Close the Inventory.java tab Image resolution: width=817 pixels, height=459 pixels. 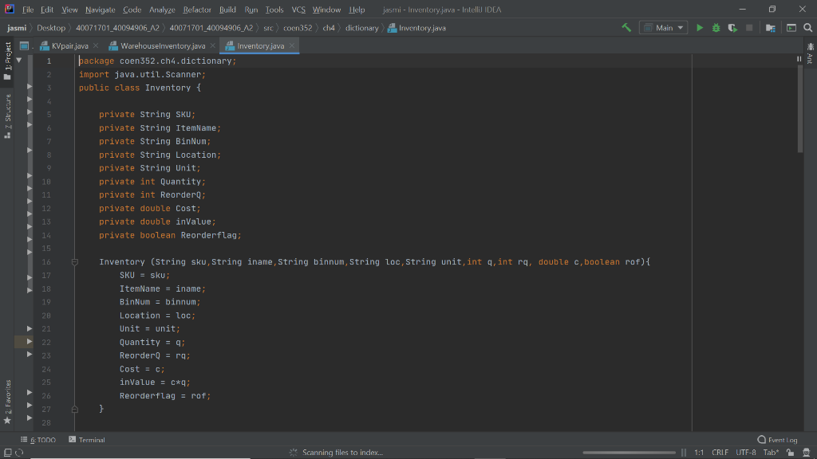pyautogui.click(x=292, y=45)
